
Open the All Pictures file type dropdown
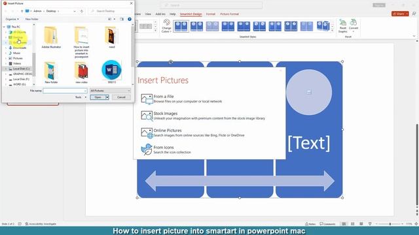(x=110, y=91)
